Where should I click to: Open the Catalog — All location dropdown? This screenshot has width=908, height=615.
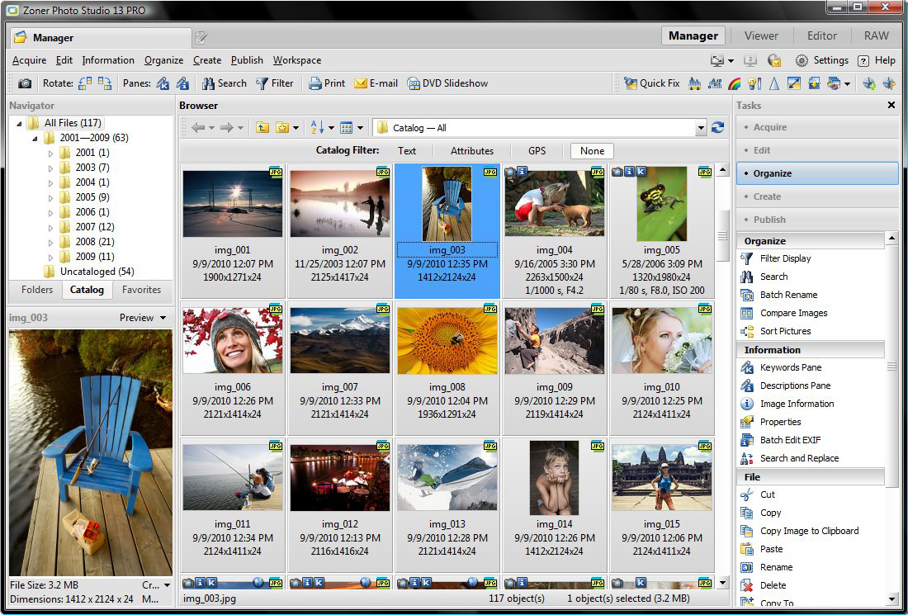(x=701, y=129)
